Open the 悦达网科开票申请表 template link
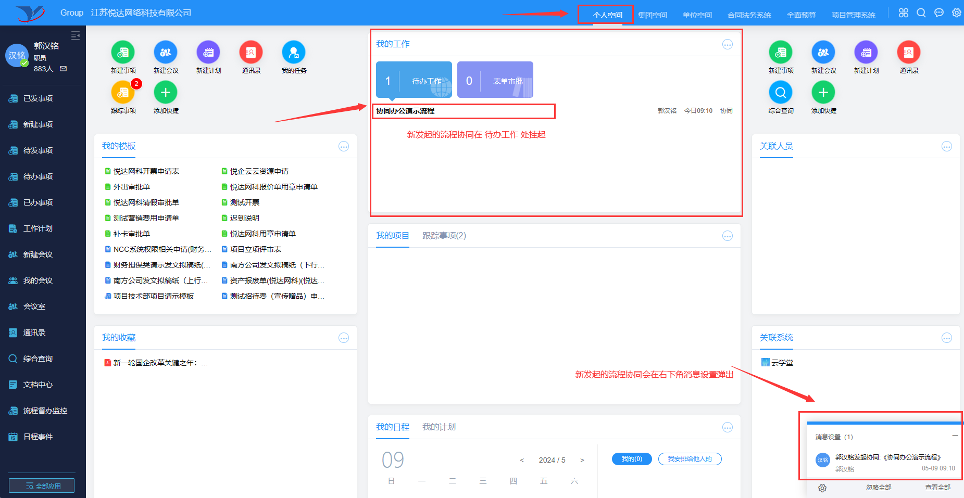Viewport: 964px width, 498px height. (x=146, y=171)
